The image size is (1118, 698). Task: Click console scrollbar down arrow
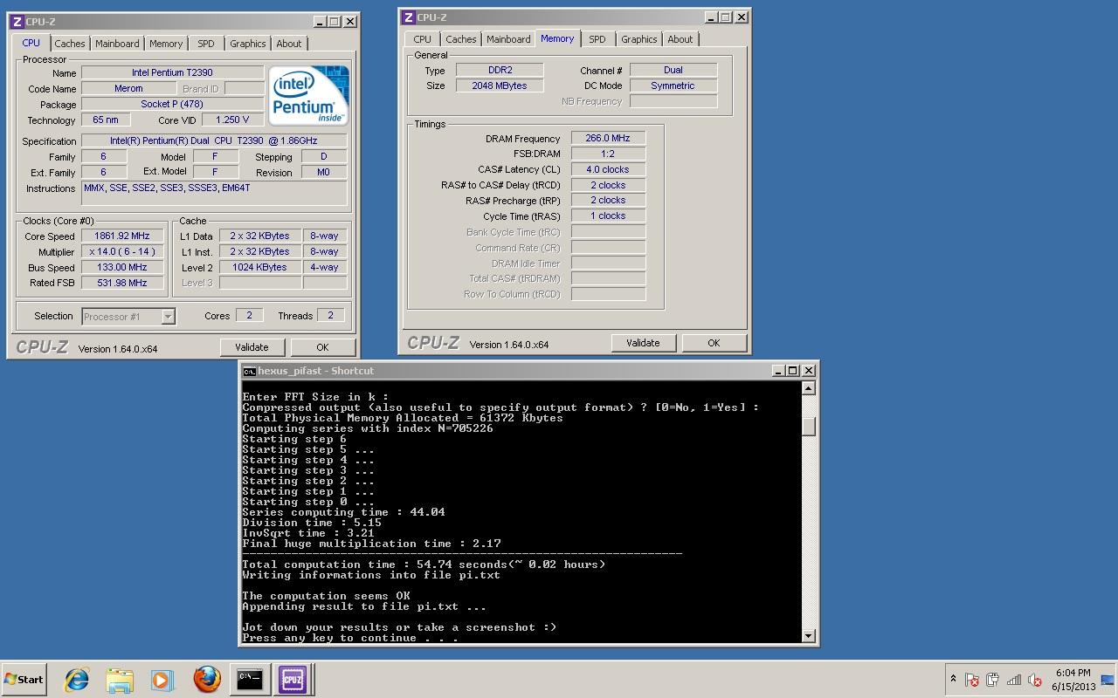tap(809, 636)
